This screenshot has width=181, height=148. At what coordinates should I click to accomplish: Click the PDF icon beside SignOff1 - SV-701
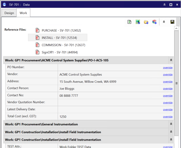pos(37,52)
